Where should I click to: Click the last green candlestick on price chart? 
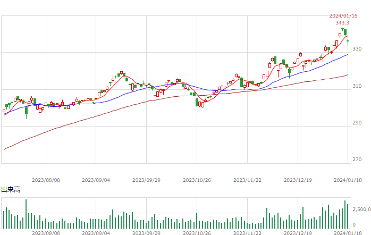click(x=348, y=41)
